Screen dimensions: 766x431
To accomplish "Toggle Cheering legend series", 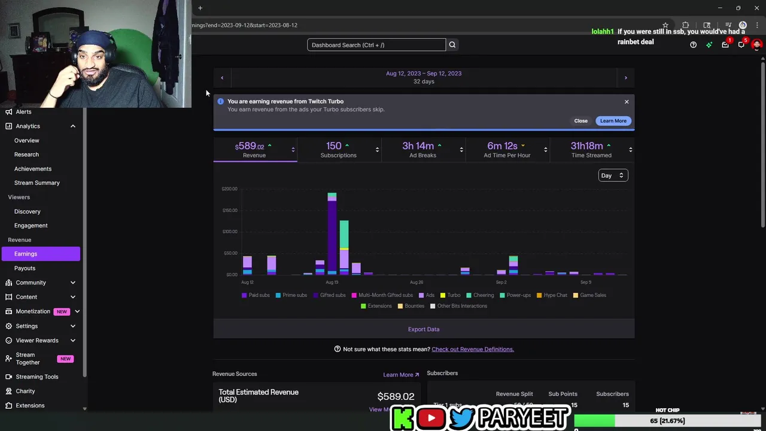I will (x=480, y=295).
